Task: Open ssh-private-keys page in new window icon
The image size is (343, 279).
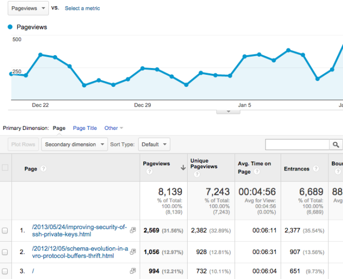Action: click(x=133, y=230)
